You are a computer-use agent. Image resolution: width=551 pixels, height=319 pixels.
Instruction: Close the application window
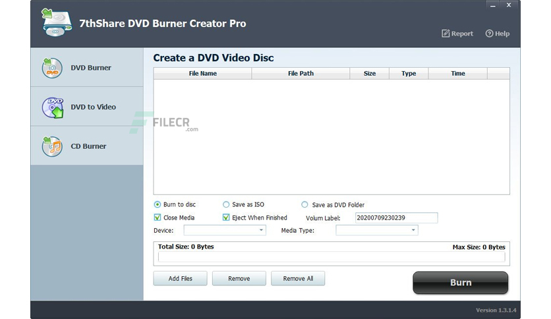[508, 5]
